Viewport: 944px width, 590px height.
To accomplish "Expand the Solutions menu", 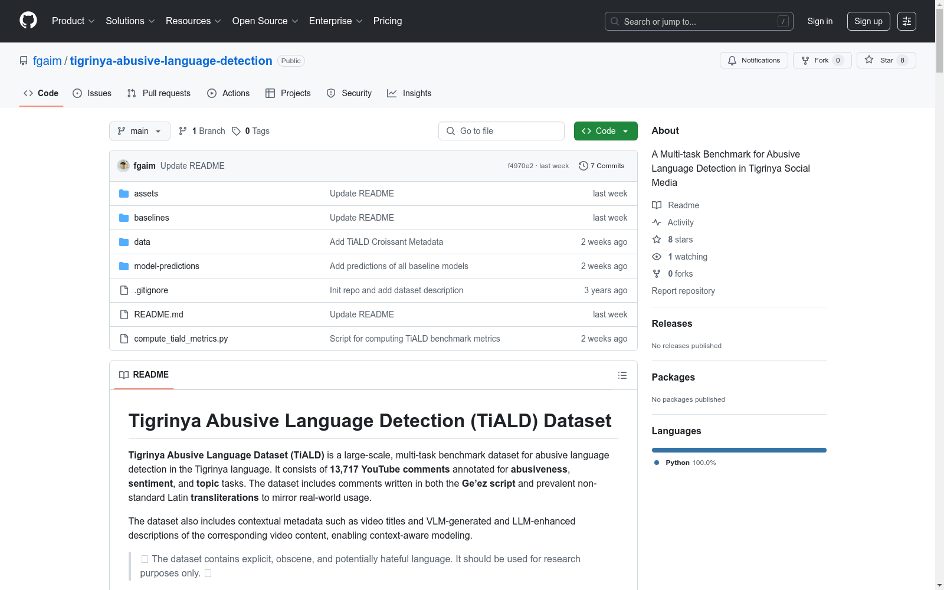I will point(130,21).
